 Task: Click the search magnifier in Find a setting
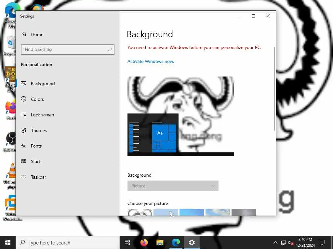pyautogui.click(x=110, y=50)
